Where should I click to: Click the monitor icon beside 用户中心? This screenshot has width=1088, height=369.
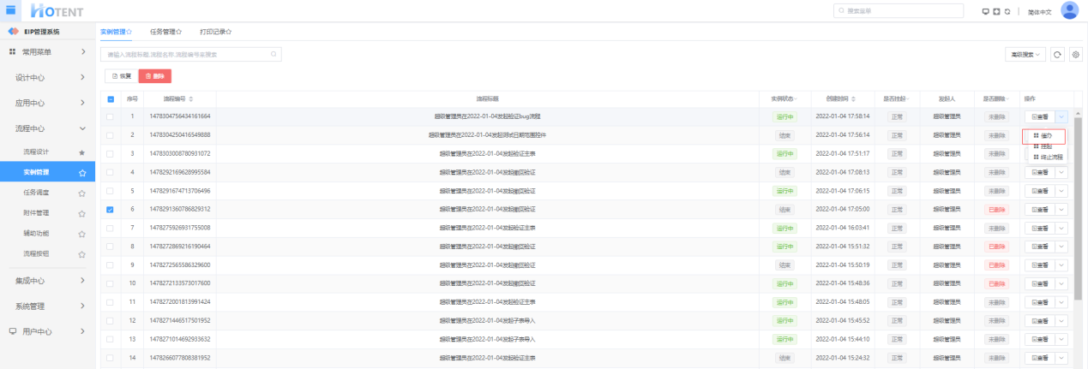[12, 331]
